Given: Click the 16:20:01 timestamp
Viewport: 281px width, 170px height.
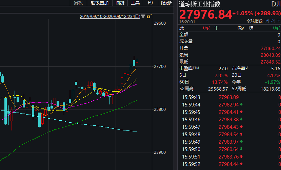Looking at the screenshot, I should [187, 22].
